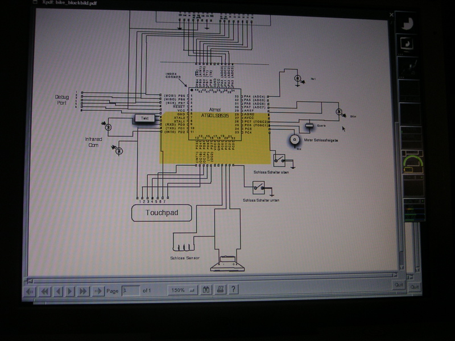Go to the previous page

point(57,292)
